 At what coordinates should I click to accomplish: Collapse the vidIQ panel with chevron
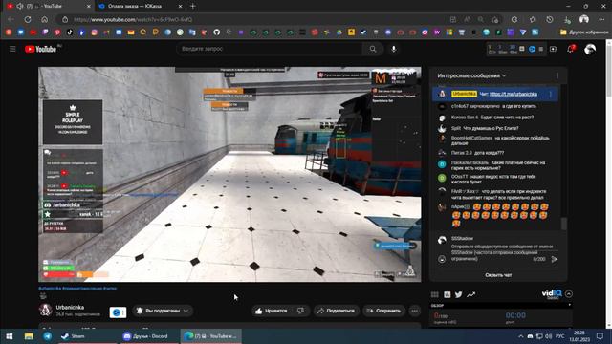click(569, 293)
